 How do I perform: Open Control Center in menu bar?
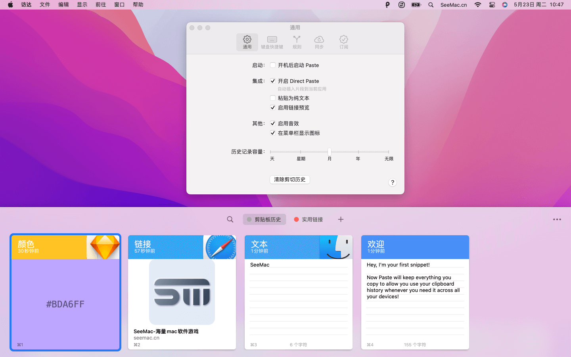[x=492, y=5]
